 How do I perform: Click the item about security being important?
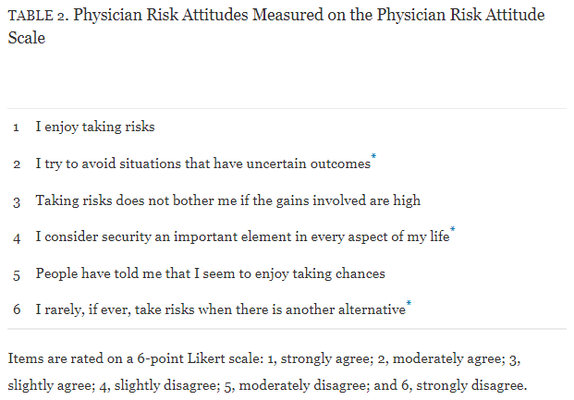(x=242, y=237)
